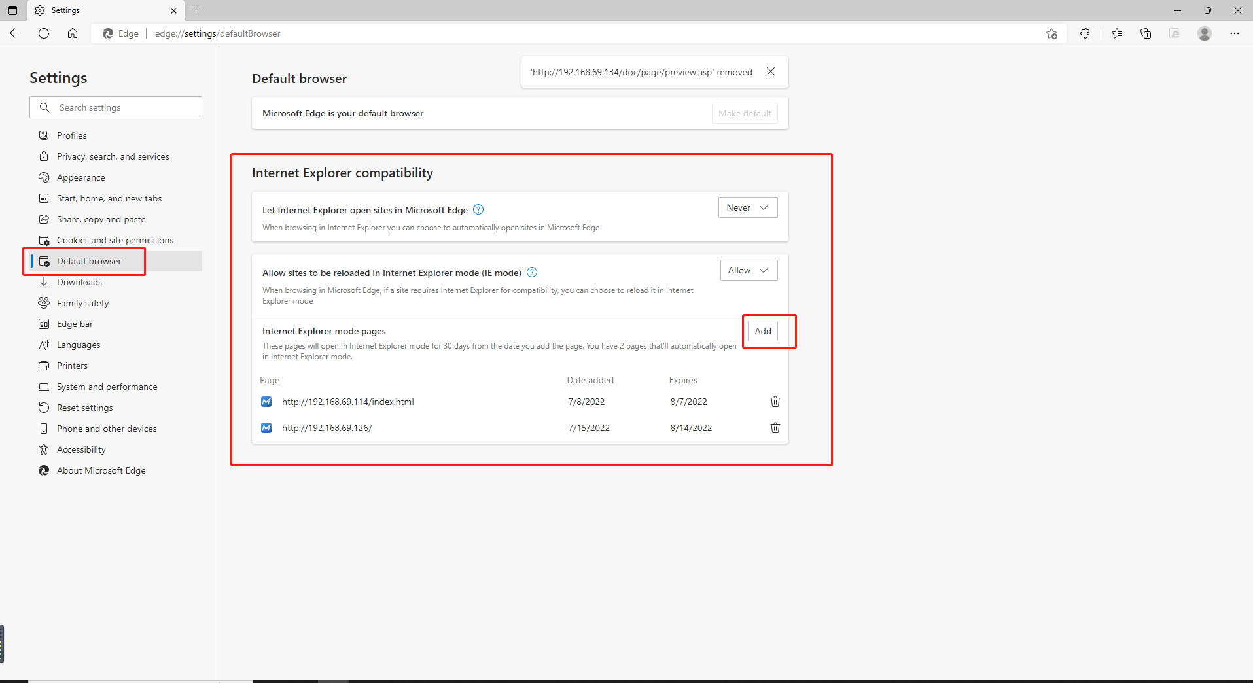The image size is (1253, 683).
Task: Close the Settings tab
Action: pos(173,10)
